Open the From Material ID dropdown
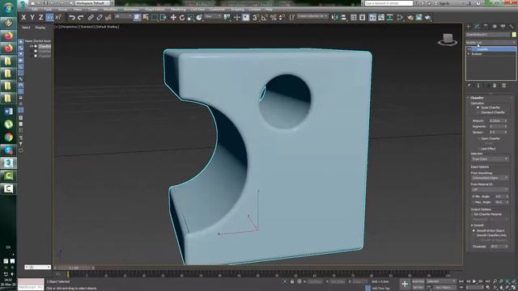The height and width of the screenshot is (291, 518). (x=490, y=190)
